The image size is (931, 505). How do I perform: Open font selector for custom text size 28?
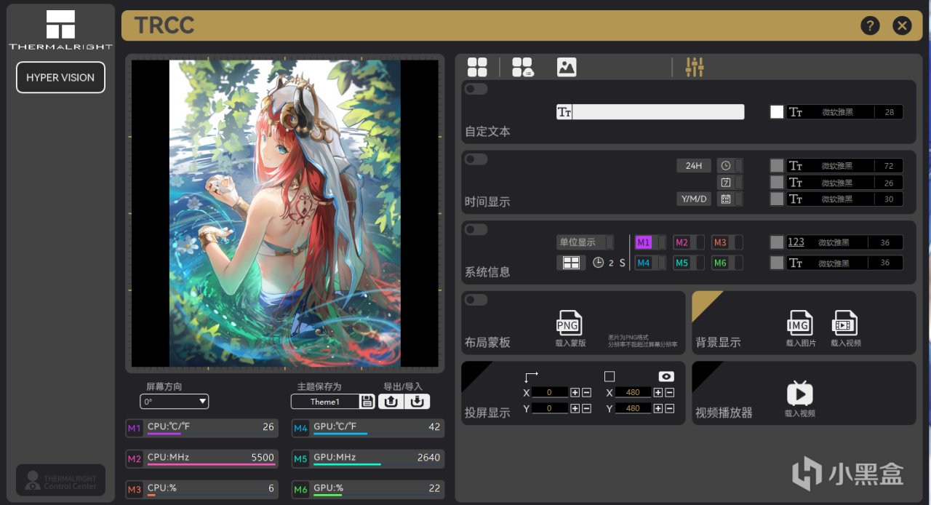click(844, 112)
